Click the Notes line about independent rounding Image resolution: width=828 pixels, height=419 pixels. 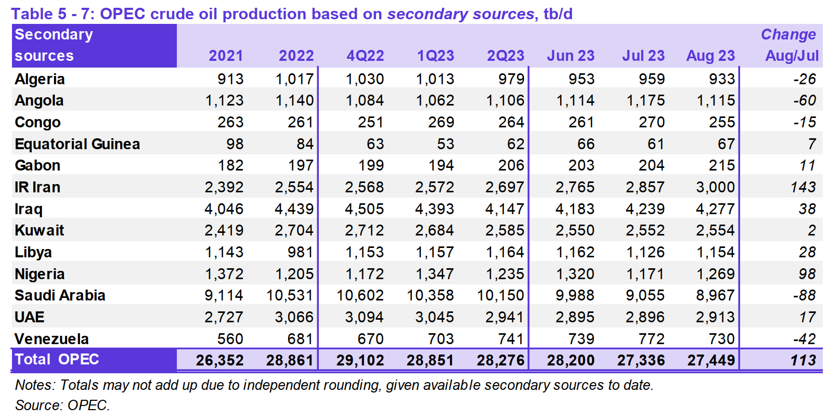pyautogui.click(x=334, y=385)
